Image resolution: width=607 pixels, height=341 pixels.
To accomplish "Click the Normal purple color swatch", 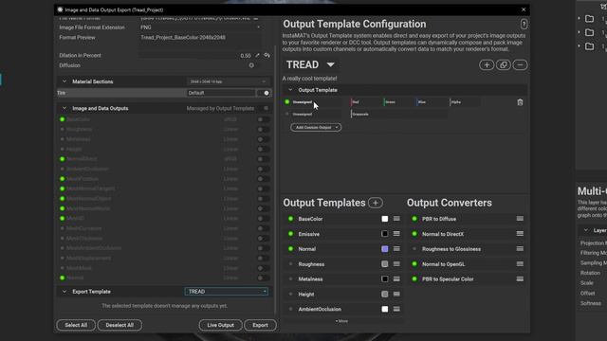I will click(x=385, y=249).
